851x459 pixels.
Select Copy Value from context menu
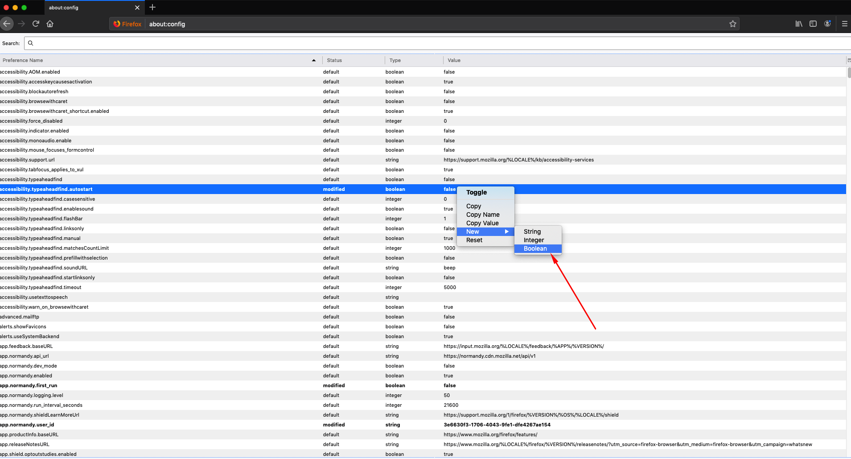tap(485, 223)
